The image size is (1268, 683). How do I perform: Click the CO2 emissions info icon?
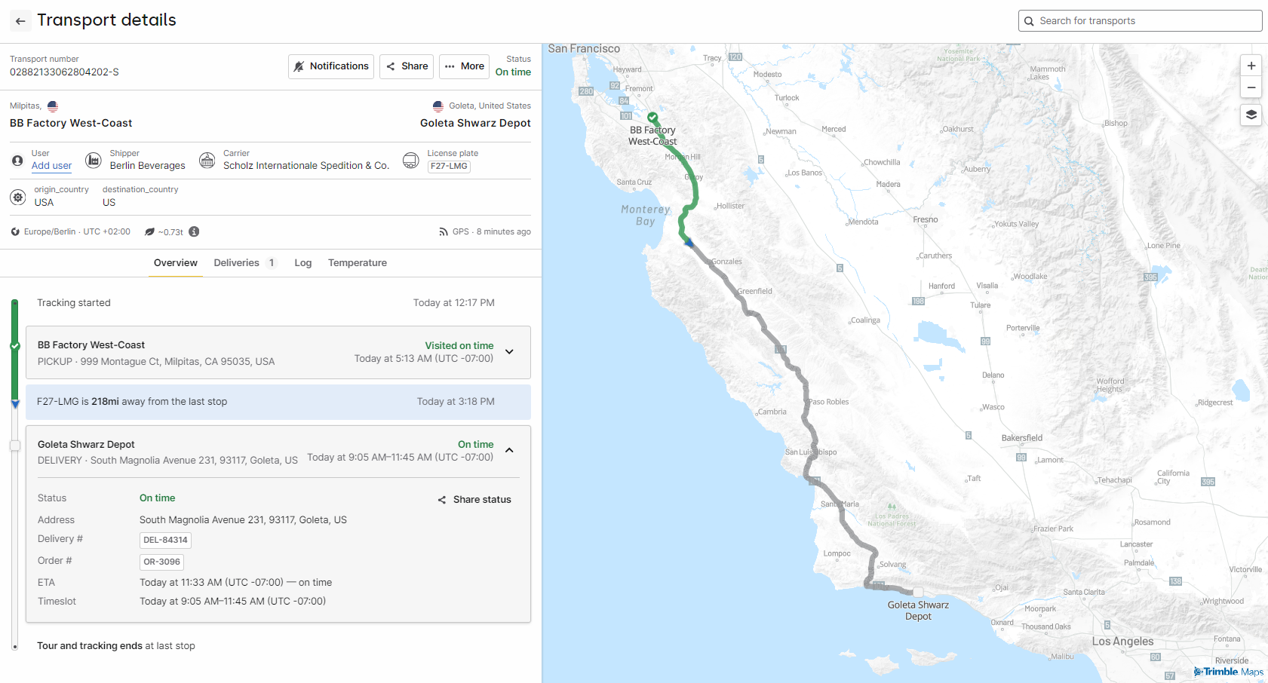(x=194, y=231)
